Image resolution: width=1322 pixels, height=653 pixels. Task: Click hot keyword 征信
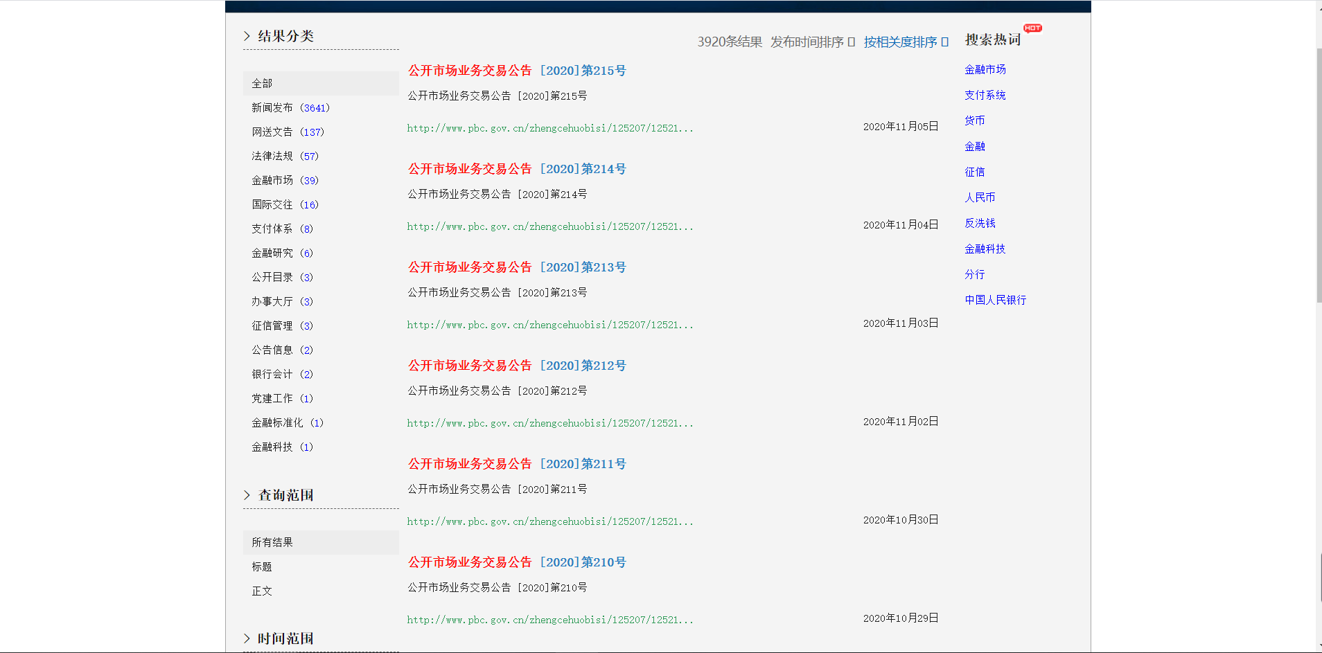[x=975, y=172]
